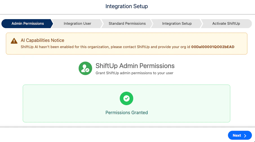Go to the Admin Permissions step

pyautogui.click(x=28, y=24)
